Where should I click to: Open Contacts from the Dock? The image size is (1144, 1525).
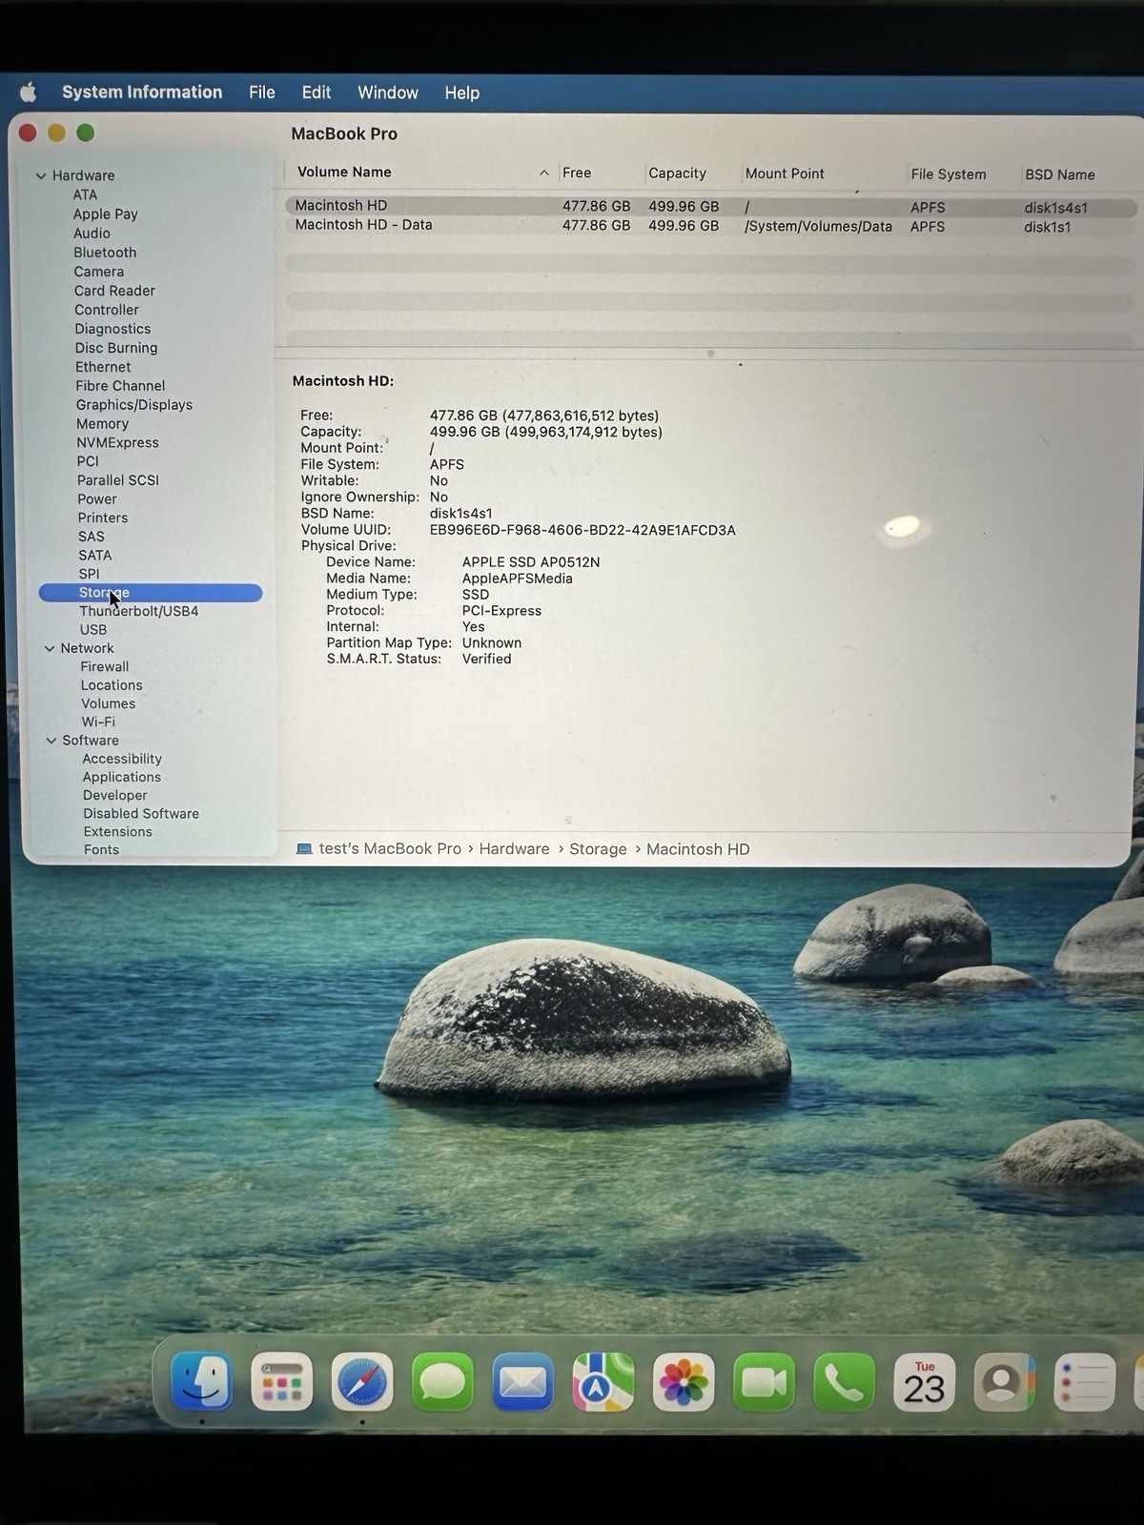[1004, 1382]
